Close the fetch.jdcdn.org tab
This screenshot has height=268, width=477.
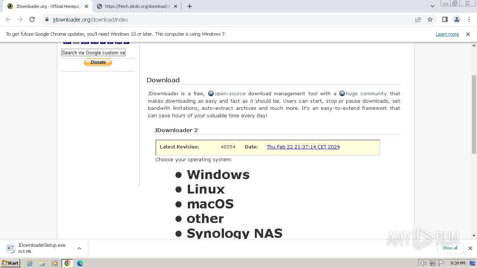coord(176,6)
